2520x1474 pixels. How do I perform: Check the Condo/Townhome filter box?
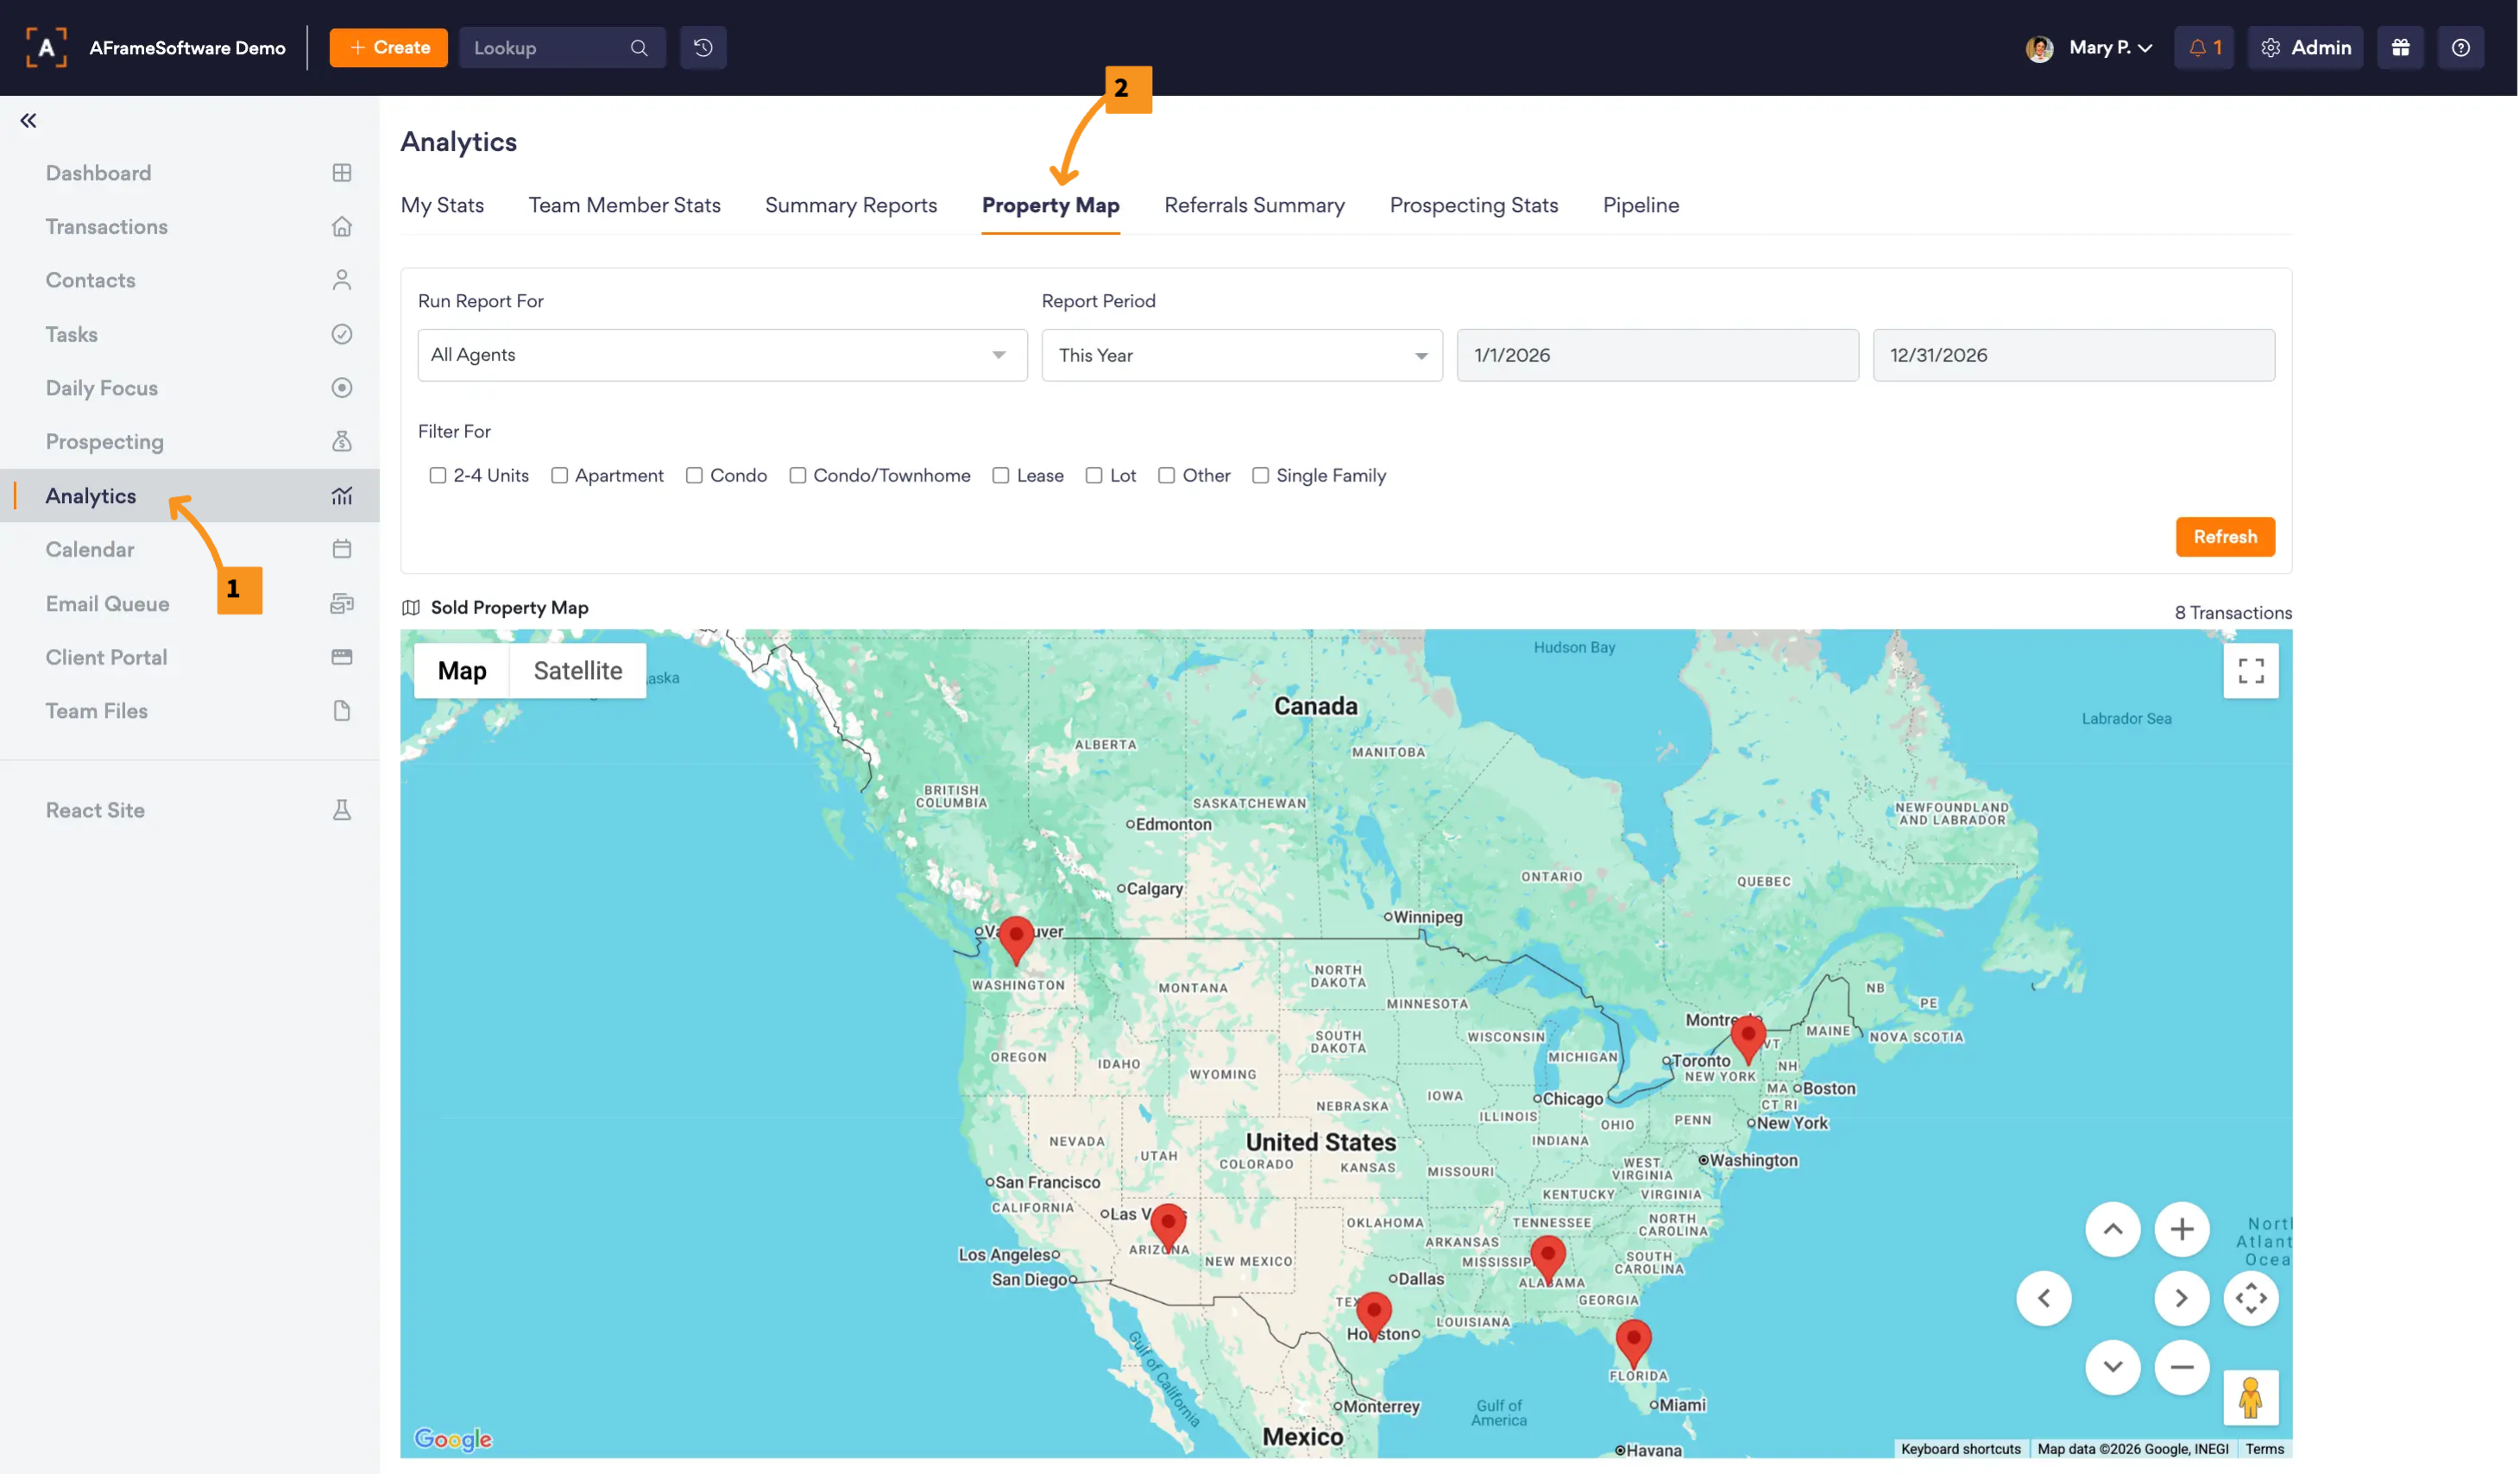(797, 475)
